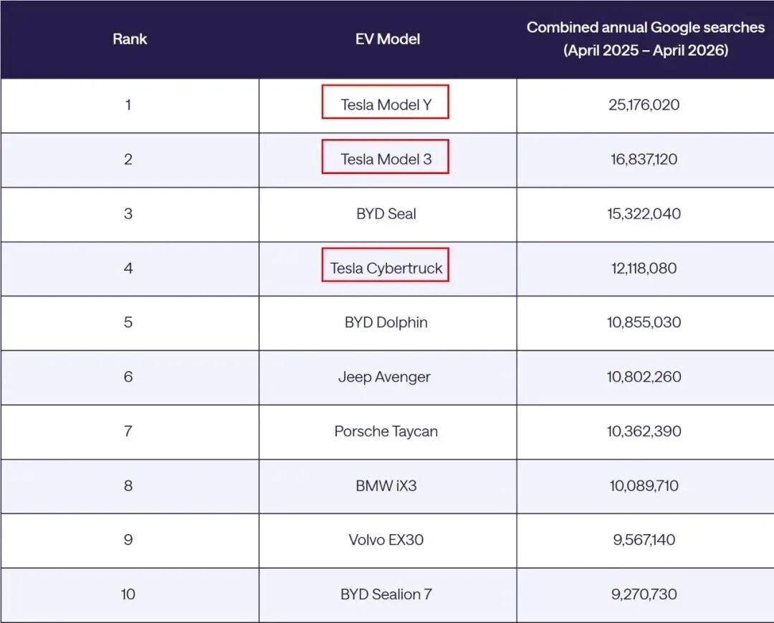This screenshot has height=623, width=774.
Task: Select the highlighted Tesla Model Y cell
Action: click(x=385, y=102)
